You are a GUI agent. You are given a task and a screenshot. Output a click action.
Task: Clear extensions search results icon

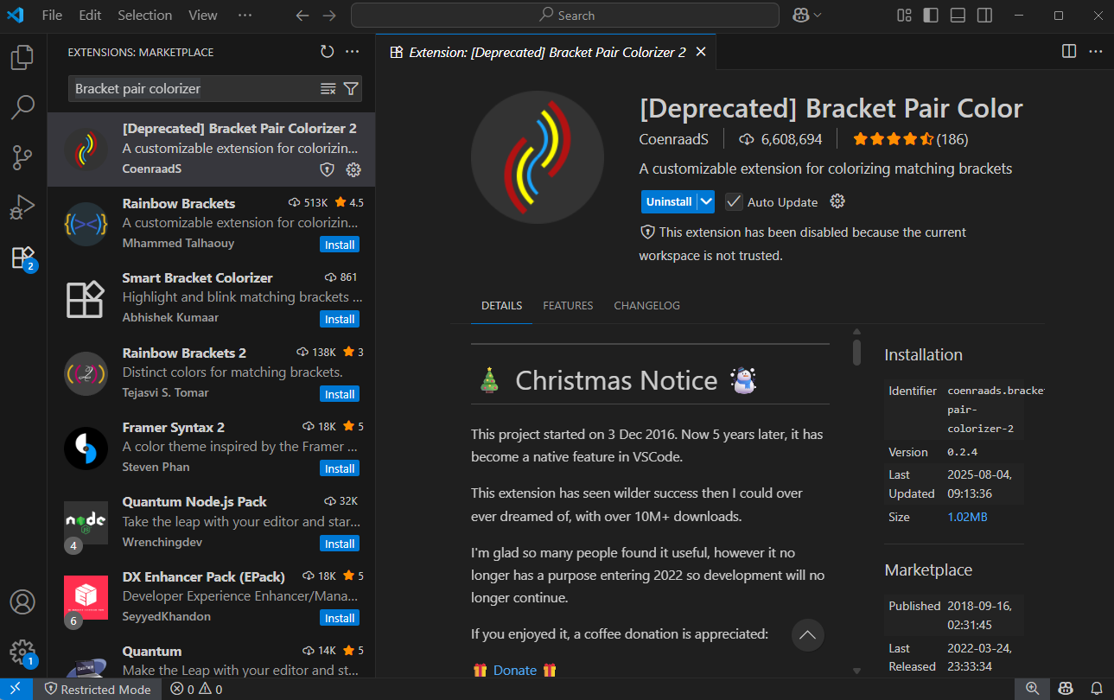point(328,88)
